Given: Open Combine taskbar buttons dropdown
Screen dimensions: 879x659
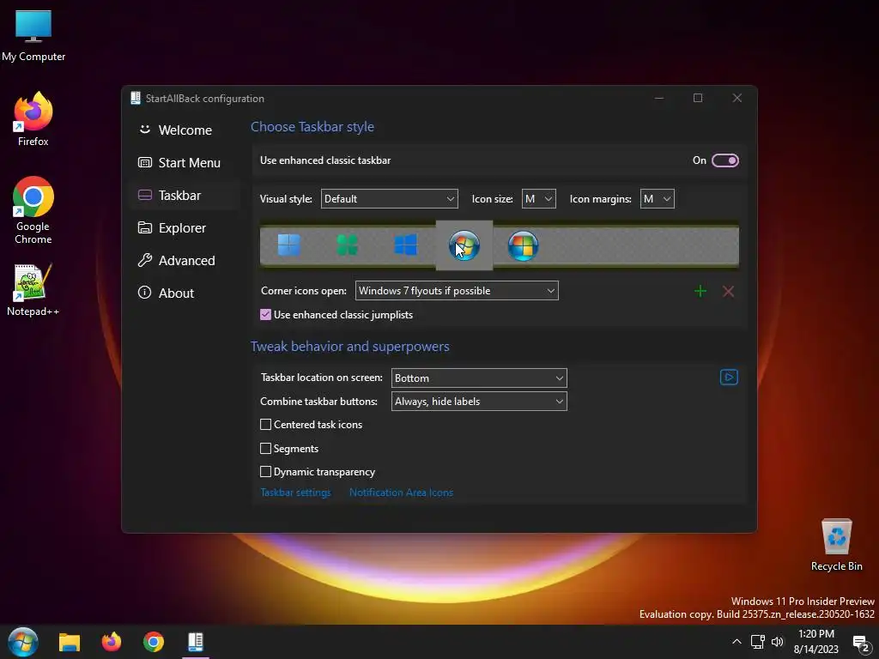Looking at the screenshot, I should coord(479,402).
